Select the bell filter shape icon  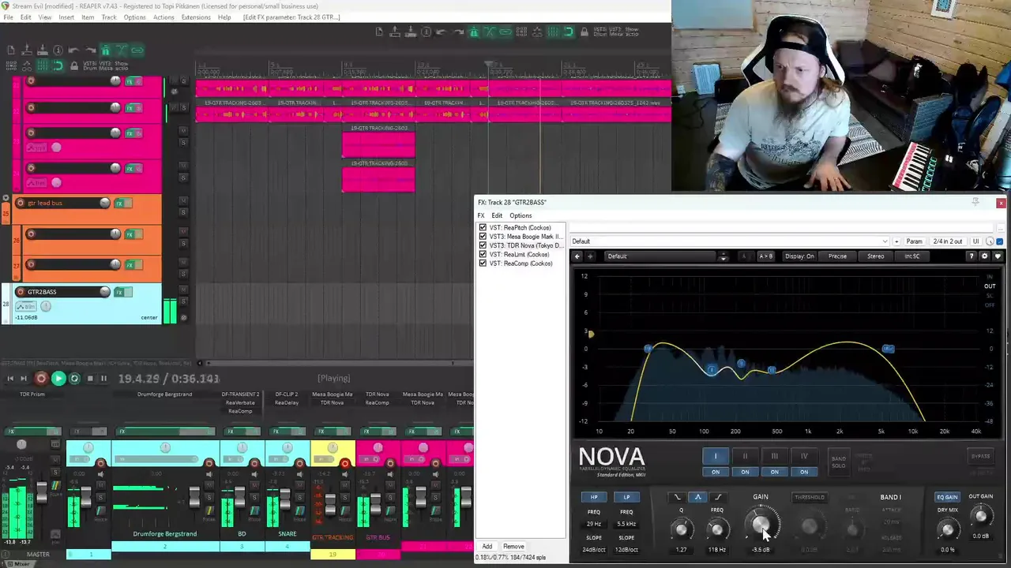[x=697, y=497]
